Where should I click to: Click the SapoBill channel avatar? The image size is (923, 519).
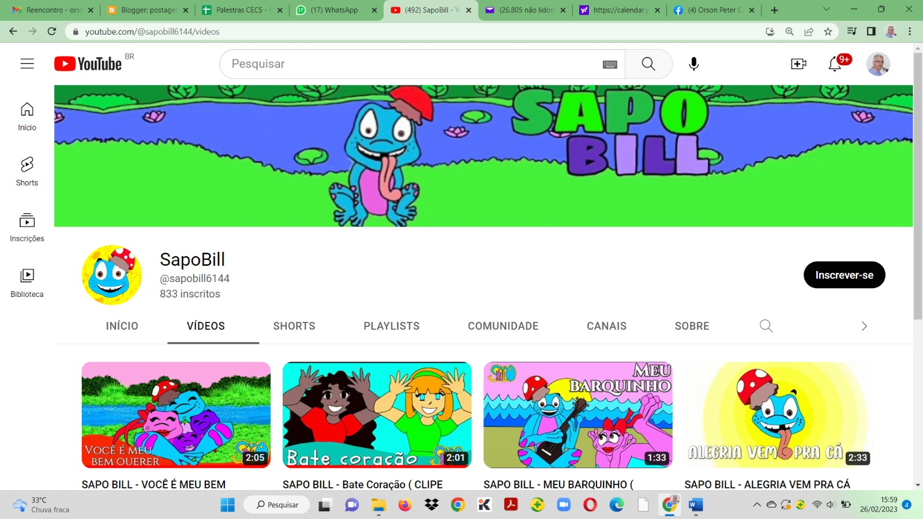(112, 275)
